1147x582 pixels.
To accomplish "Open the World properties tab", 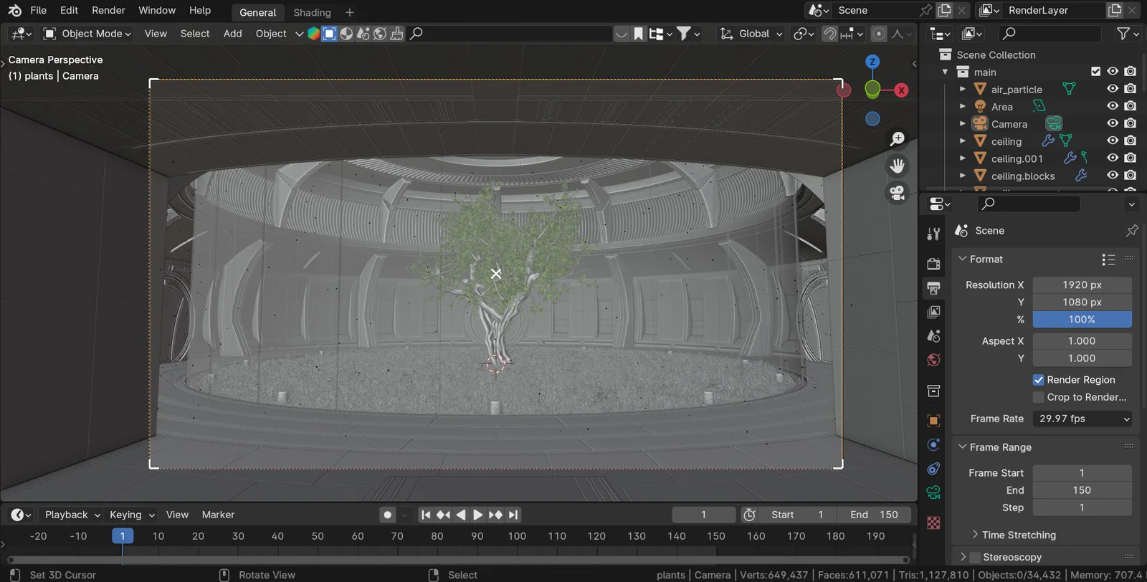I will click(x=933, y=360).
